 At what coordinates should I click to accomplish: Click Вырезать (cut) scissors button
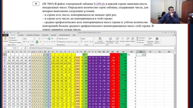click(12, 38)
